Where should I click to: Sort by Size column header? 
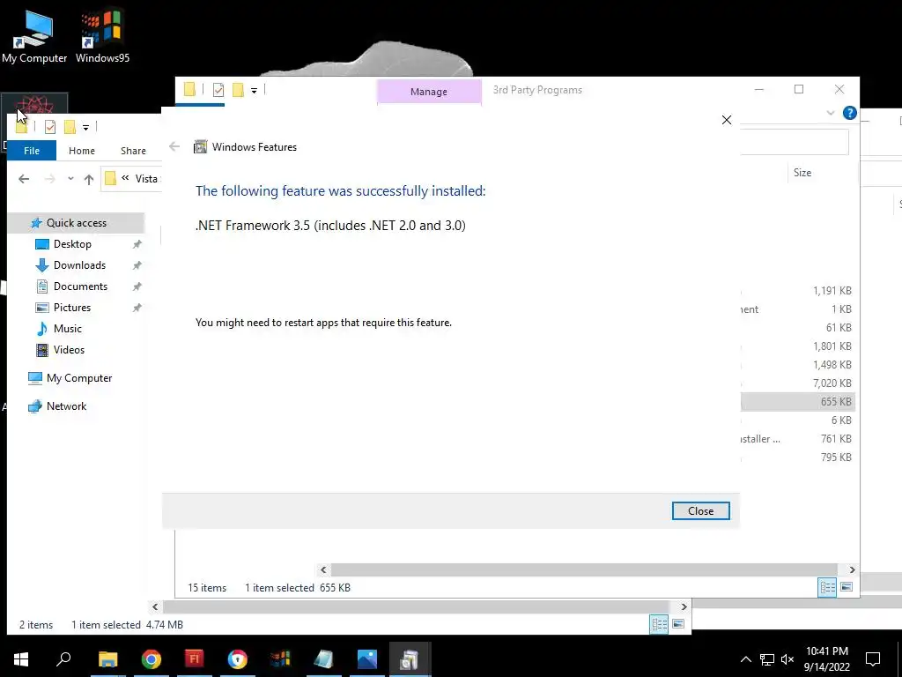[802, 173]
